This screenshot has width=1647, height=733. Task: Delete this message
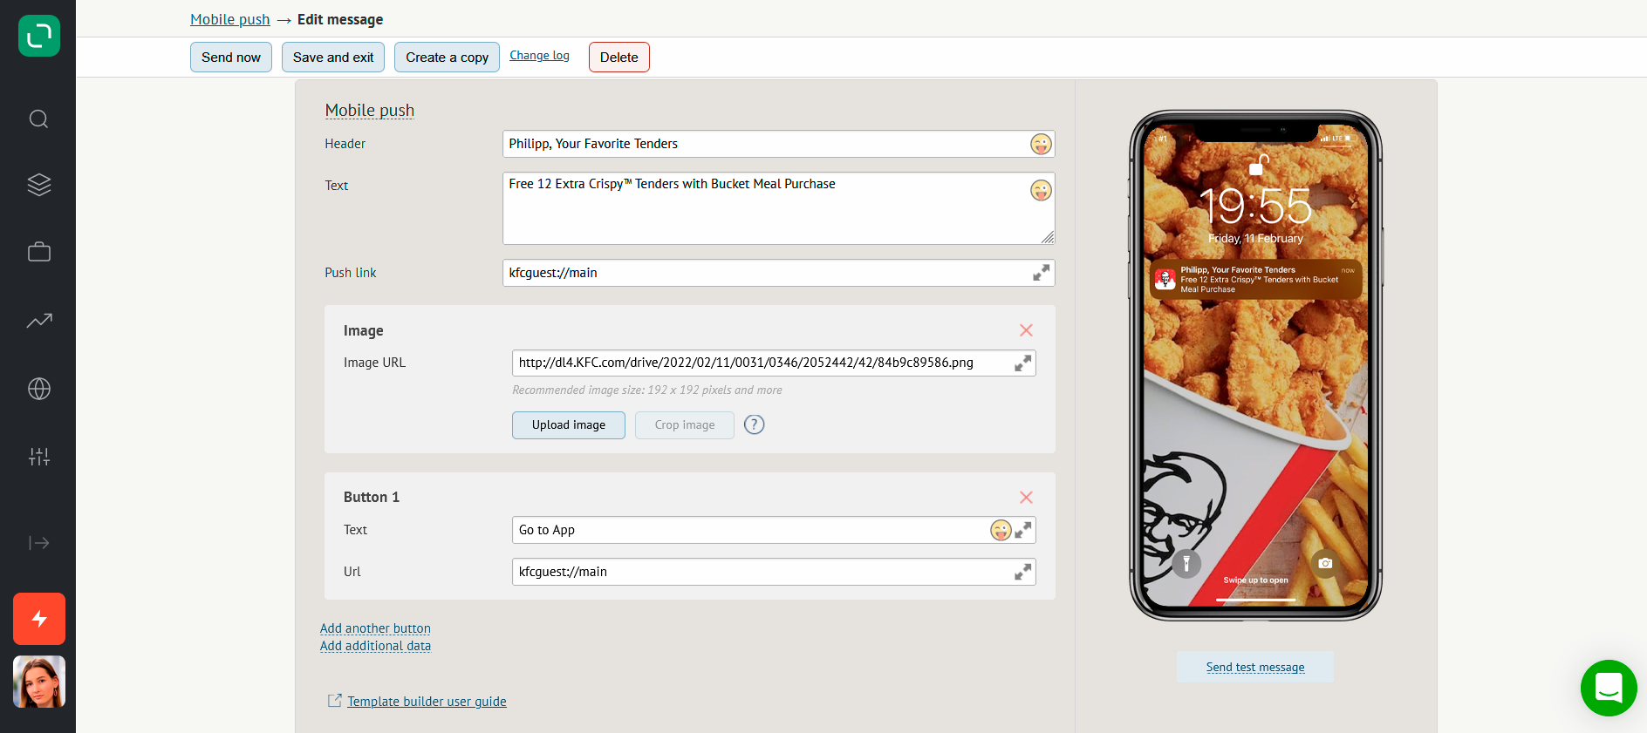point(619,58)
